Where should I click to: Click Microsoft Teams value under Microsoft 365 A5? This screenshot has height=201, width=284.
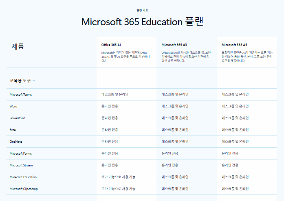pyautogui.click(x=235, y=94)
